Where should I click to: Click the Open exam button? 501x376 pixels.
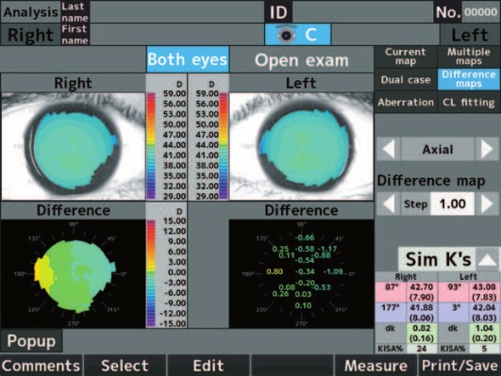point(301,60)
